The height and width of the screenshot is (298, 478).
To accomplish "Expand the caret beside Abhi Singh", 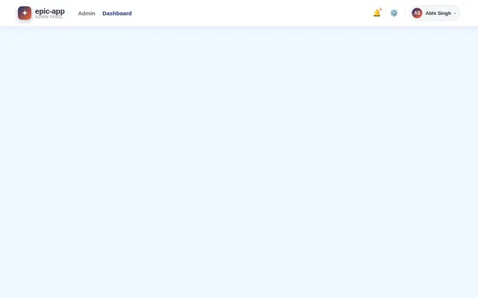I will point(455,13).
